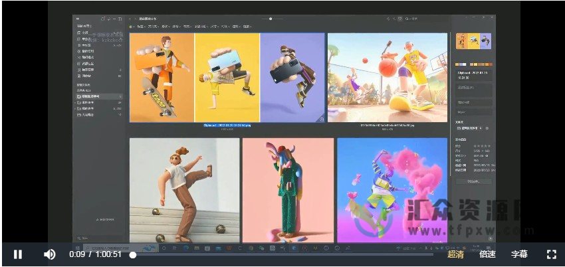Go forward with the right arrow in Eagle

click(x=136, y=19)
